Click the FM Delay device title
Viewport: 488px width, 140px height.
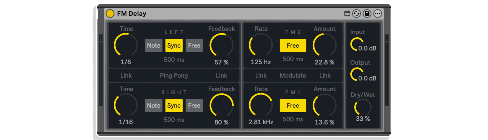click(x=132, y=14)
